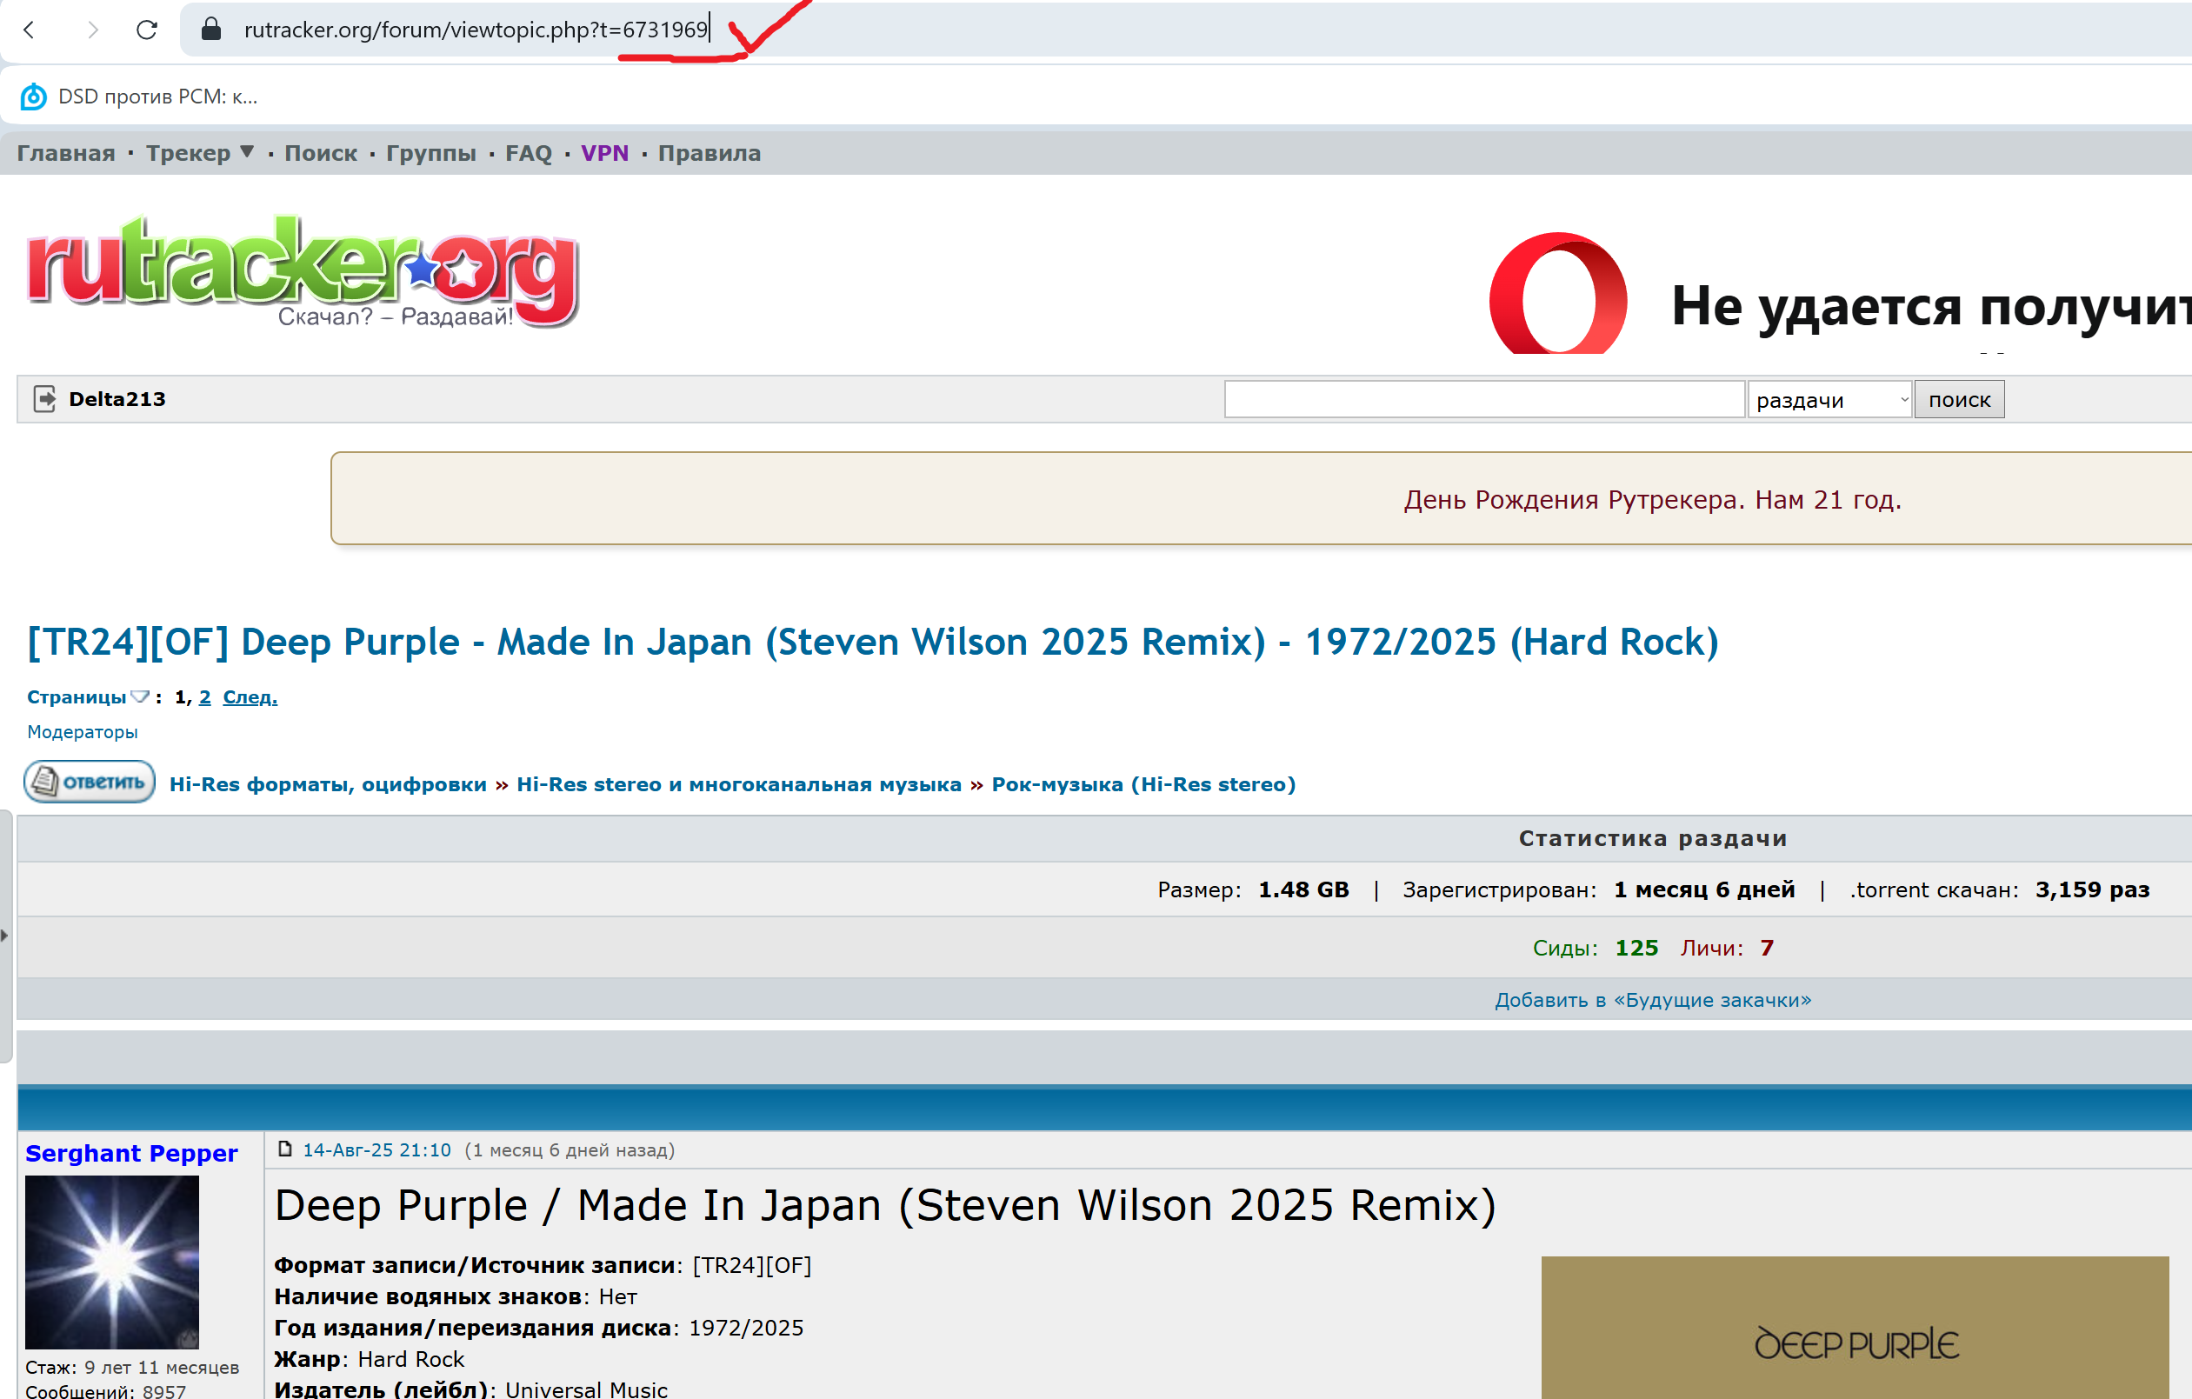Open Hi-Res форматы, оцифровки breadcrumb
Screen dimensions: 2192x1399
click(x=328, y=784)
